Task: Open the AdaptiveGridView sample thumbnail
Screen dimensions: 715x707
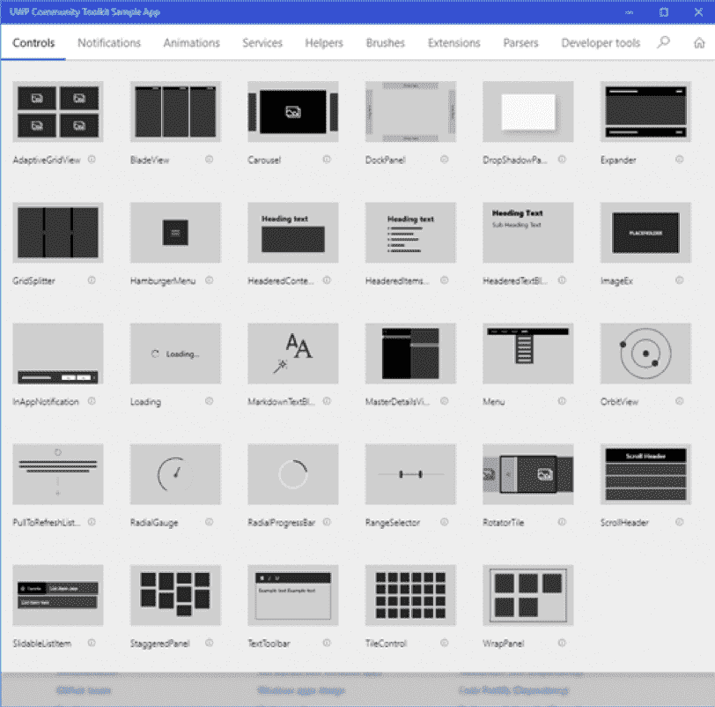Action: pos(58,112)
